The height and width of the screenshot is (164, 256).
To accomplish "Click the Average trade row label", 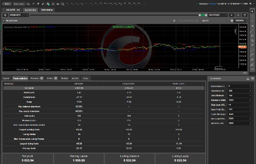I will tap(29, 148).
